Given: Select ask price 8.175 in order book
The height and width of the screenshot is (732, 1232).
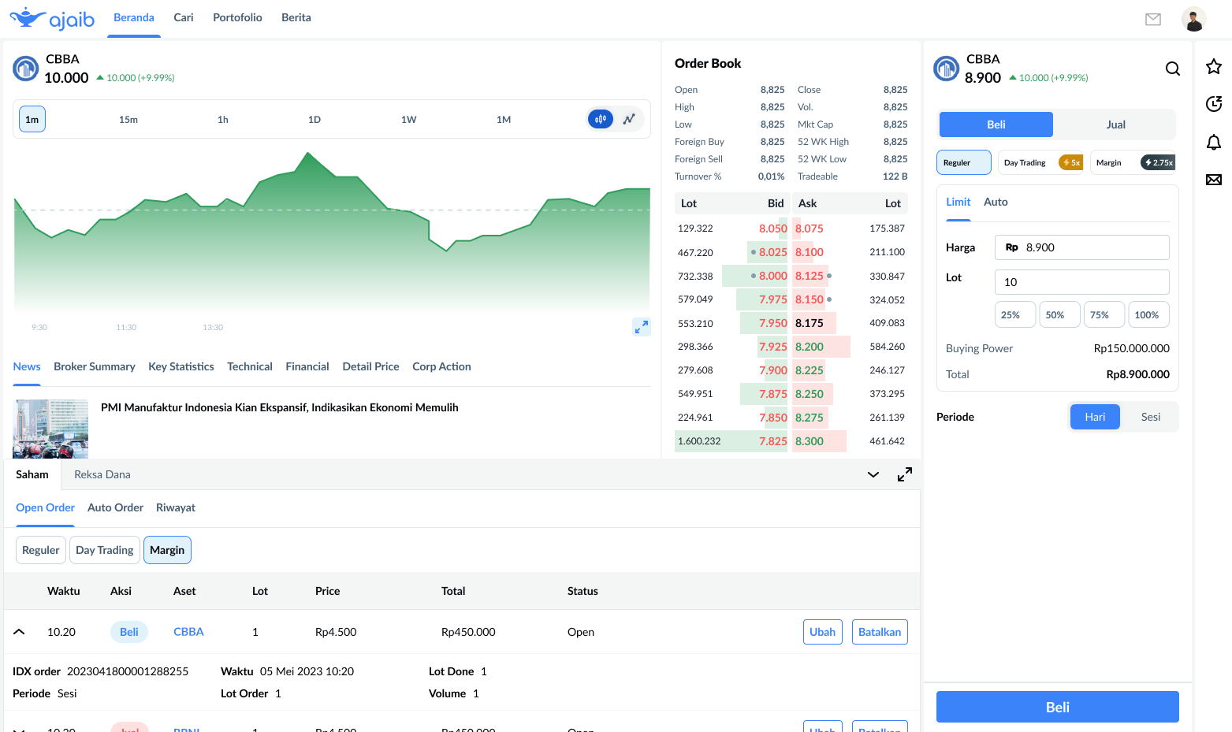Looking at the screenshot, I should point(810,323).
